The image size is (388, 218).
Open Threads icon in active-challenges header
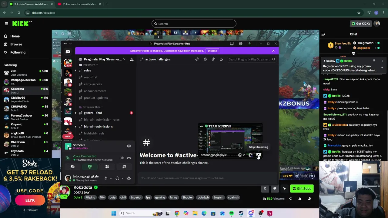pyautogui.click(x=197, y=59)
